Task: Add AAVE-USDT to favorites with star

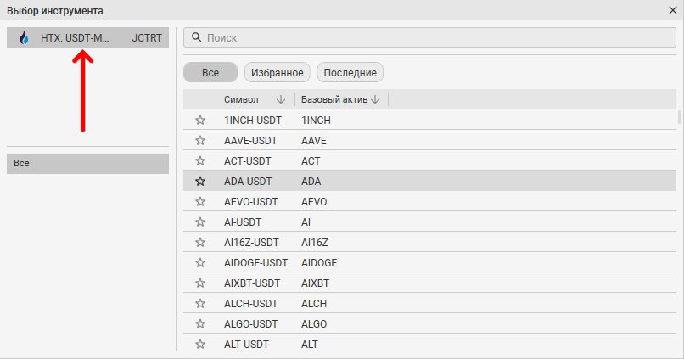Action: [x=200, y=140]
